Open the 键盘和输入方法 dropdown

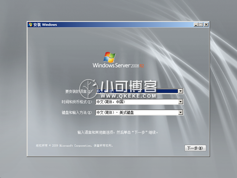180,112
